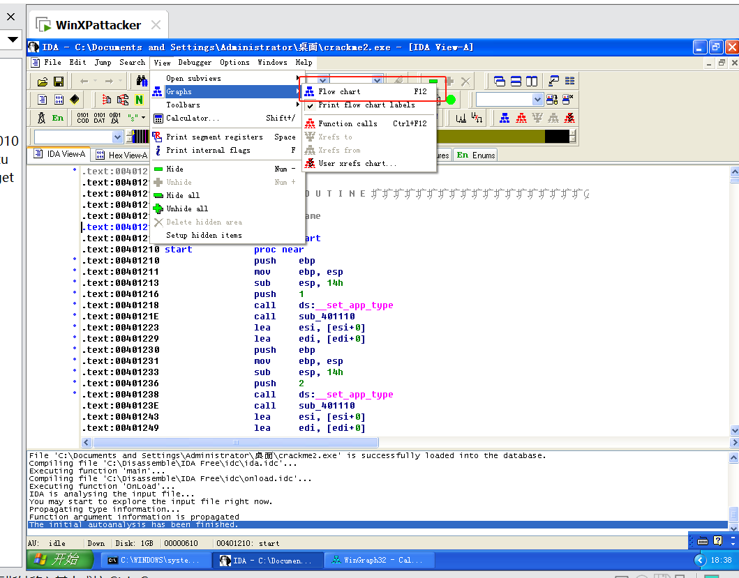The height and width of the screenshot is (578, 739).
Task: Click the 0101 COD convert-to-code icon
Action: tap(83, 118)
